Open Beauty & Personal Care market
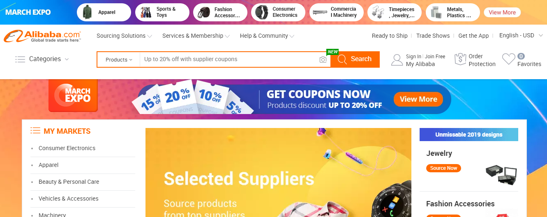 tap(69, 182)
